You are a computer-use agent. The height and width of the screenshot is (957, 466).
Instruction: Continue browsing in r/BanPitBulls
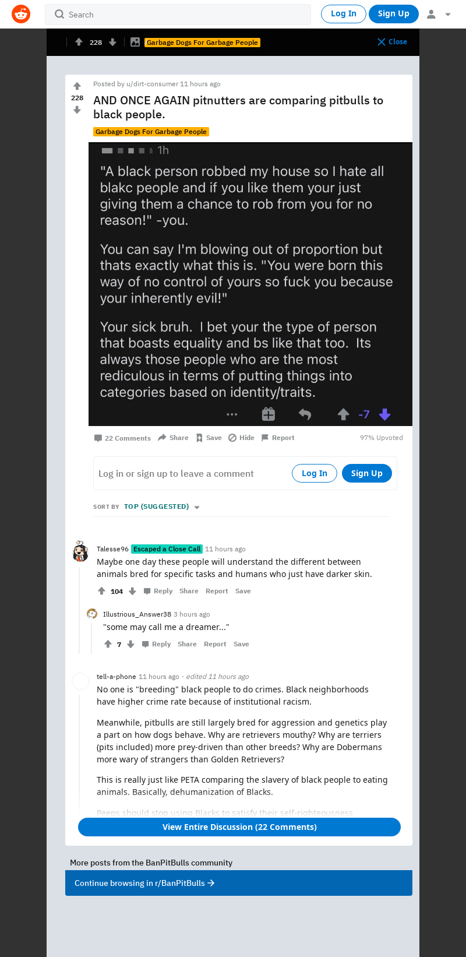pyautogui.click(x=239, y=883)
